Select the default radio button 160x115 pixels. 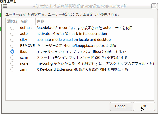click(x=12, y=28)
